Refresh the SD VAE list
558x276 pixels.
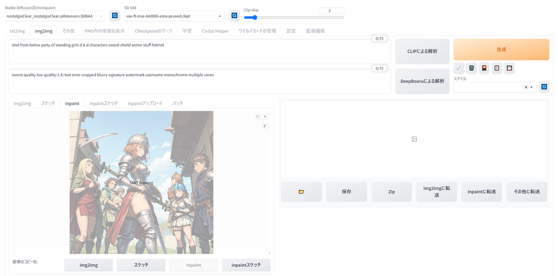click(x=234, y=16)
